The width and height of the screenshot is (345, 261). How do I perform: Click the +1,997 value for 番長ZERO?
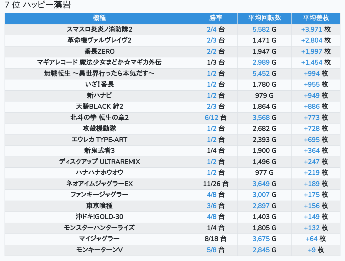coord(311,51)
